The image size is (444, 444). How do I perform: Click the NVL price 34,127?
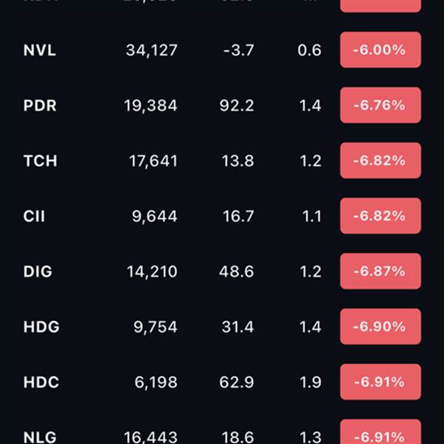[x=152, y=50]
